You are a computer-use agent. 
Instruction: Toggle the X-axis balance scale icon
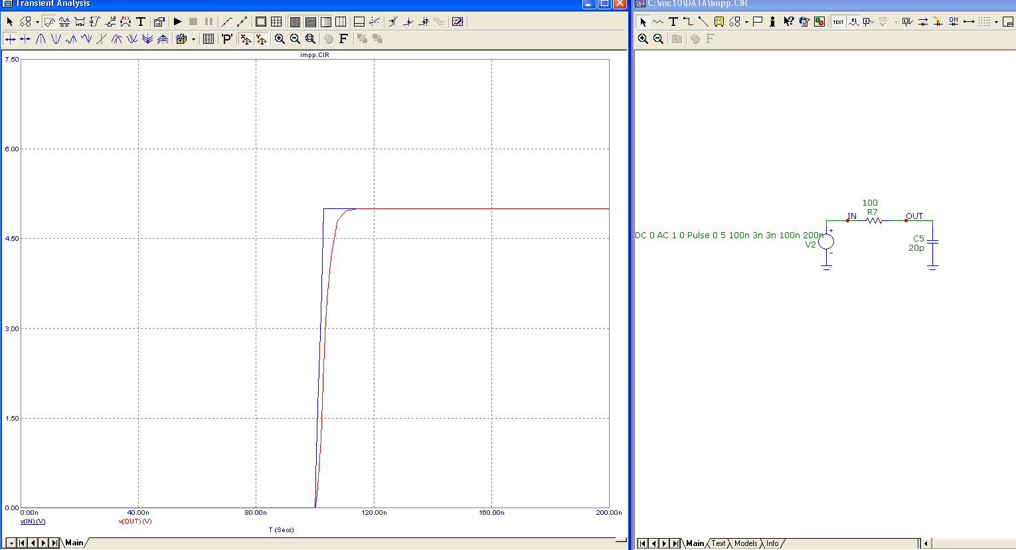click(246, 39)
